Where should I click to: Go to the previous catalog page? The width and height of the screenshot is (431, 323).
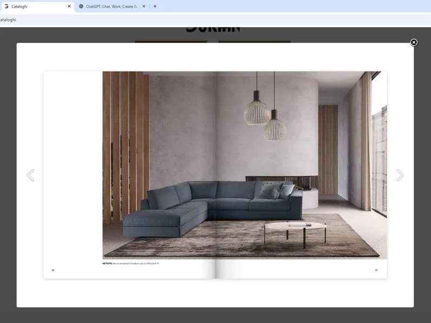(x=30, y=175)
